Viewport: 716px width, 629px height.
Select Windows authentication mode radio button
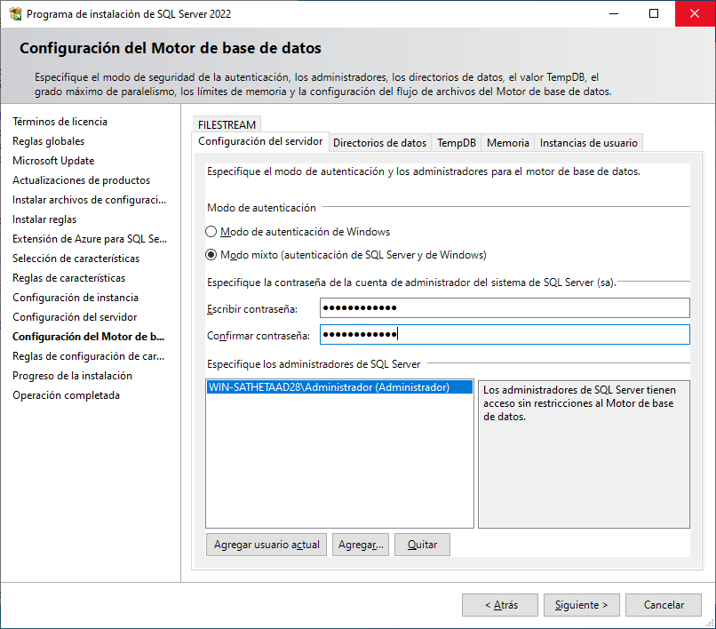[211, 232]
